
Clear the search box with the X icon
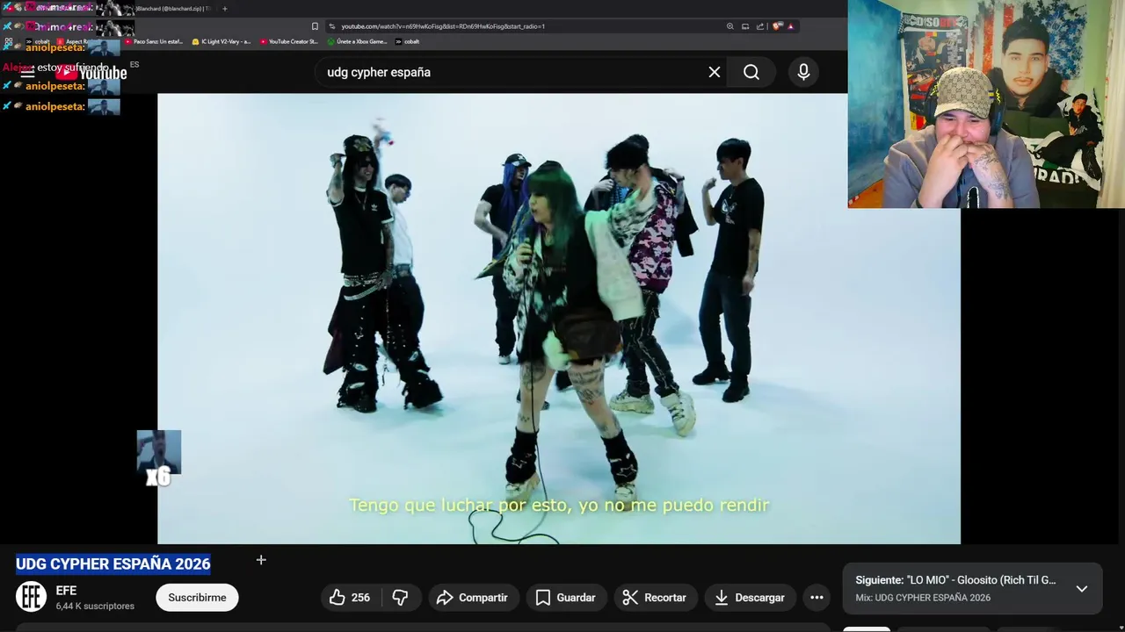pos(715,72)
